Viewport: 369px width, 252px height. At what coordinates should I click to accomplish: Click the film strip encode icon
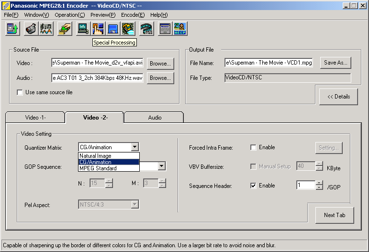point(147,29)
